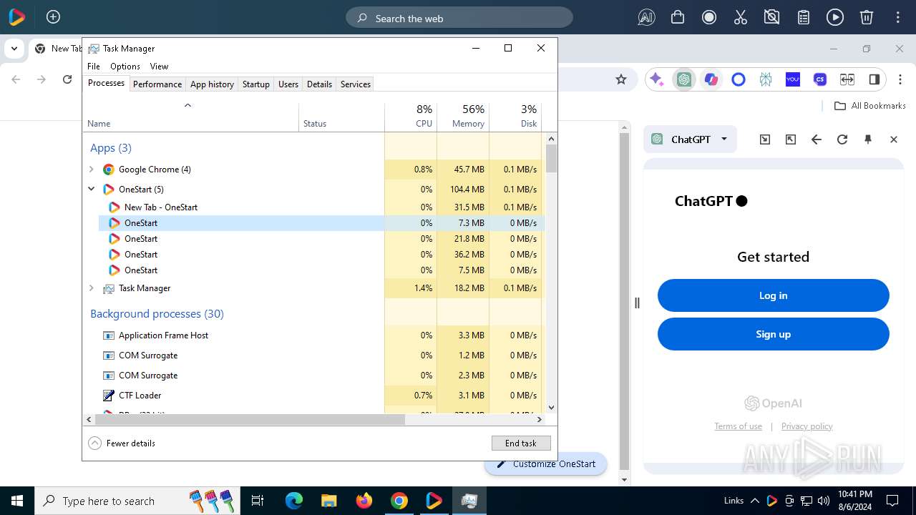Click the Log in button
The width and height of the screenshot is (916, 515).
(x=773, y=295)
